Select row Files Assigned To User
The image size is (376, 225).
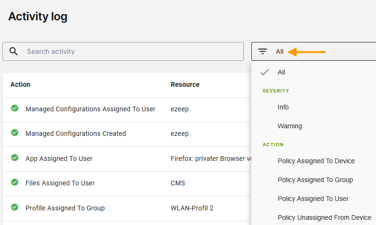(127, 183)
